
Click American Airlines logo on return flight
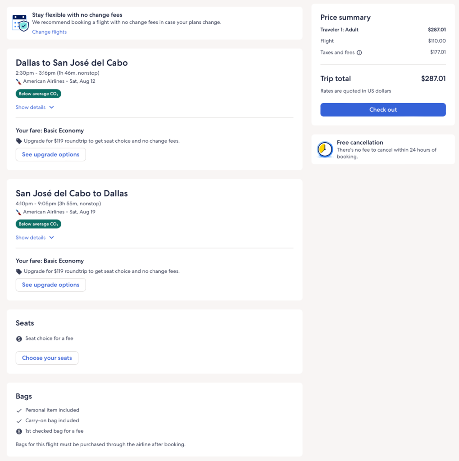[x=18, y=212]
